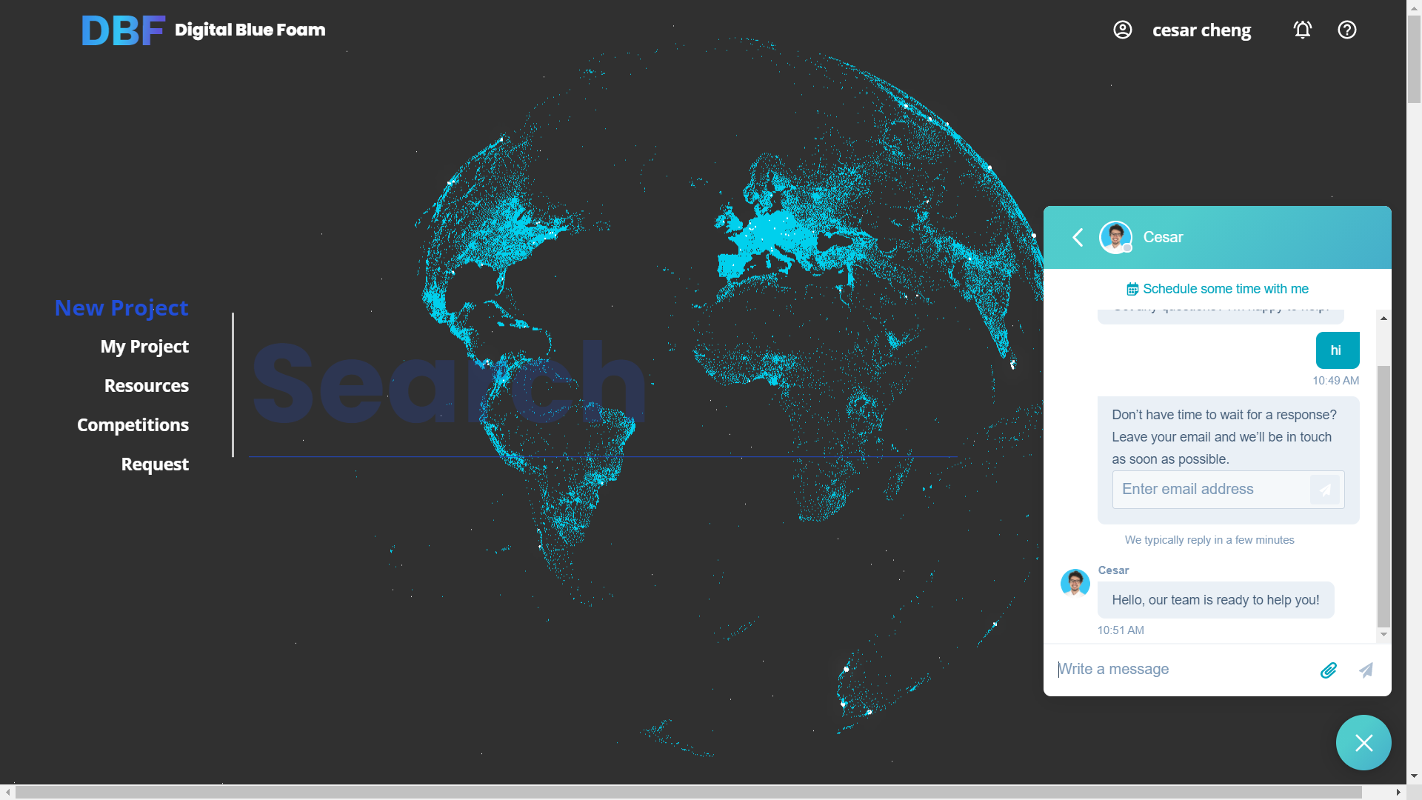The width and height of the screenshot is (1422, 800).
Task: Click the sent 'hi' message bubble
Action: click(x=1338, y=350)
